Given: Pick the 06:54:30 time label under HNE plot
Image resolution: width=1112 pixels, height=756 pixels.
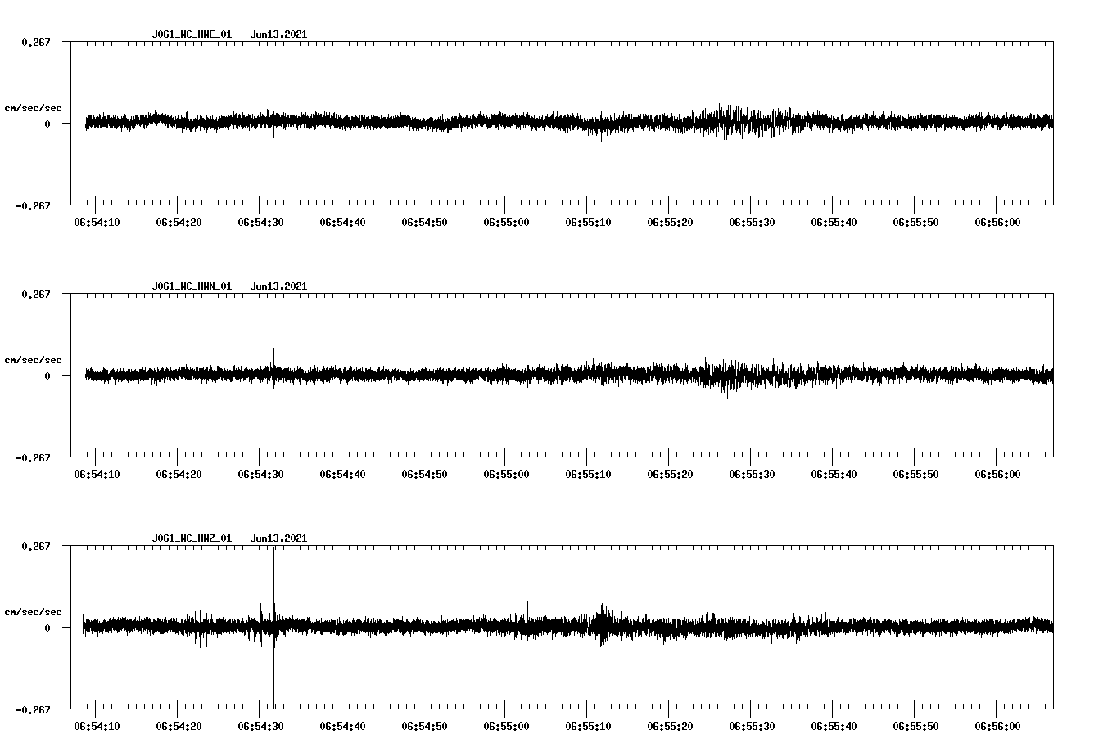Looking at the screenshot, I should tap(260, 222).
